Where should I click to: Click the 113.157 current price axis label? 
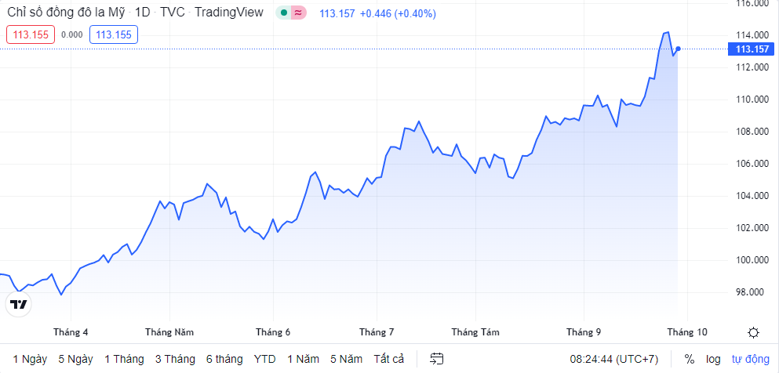click(x=752, y=49)
